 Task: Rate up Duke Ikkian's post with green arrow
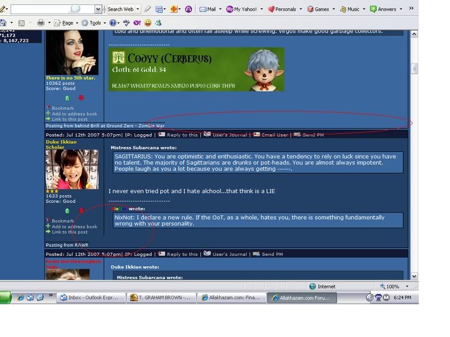click(x=67, y=211)
